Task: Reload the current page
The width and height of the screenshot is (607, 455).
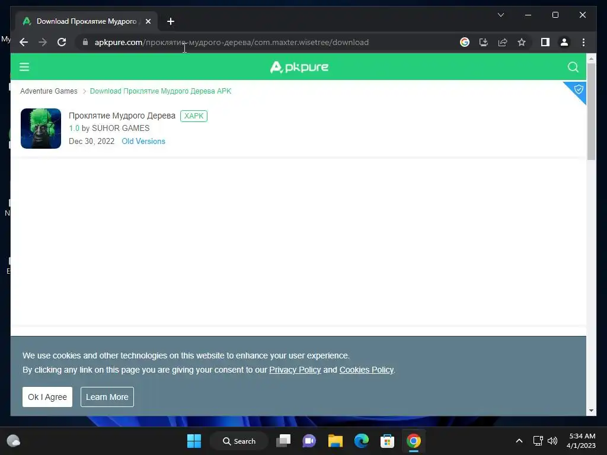Action: click(62, 42)
